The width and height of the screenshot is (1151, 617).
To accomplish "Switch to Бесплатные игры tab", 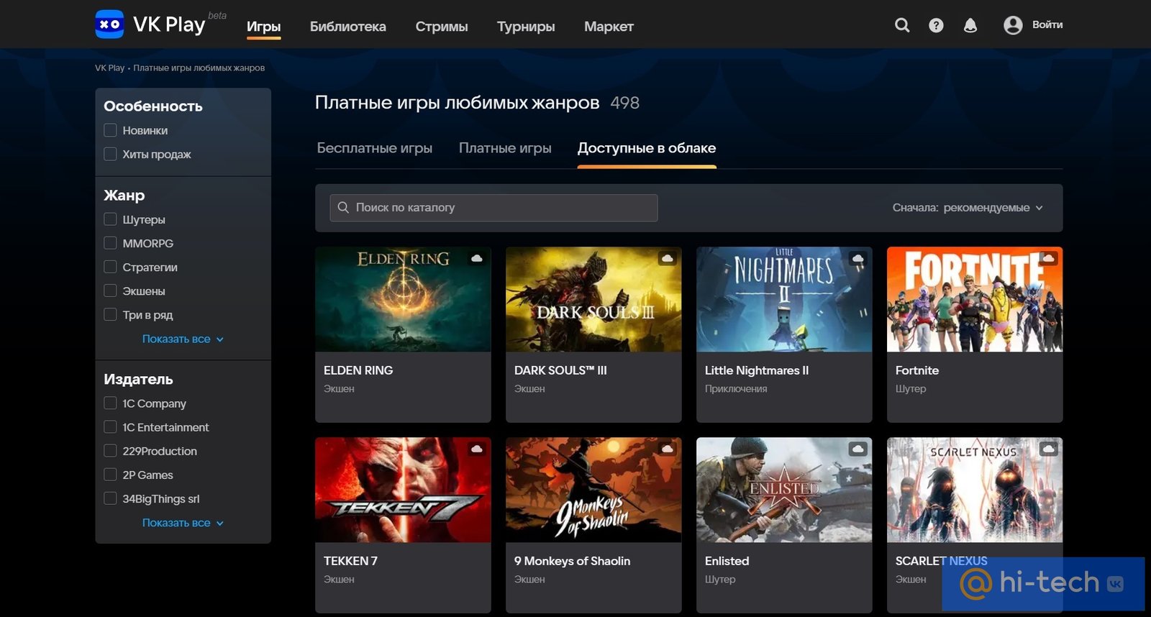I will (x=375, y=148).
